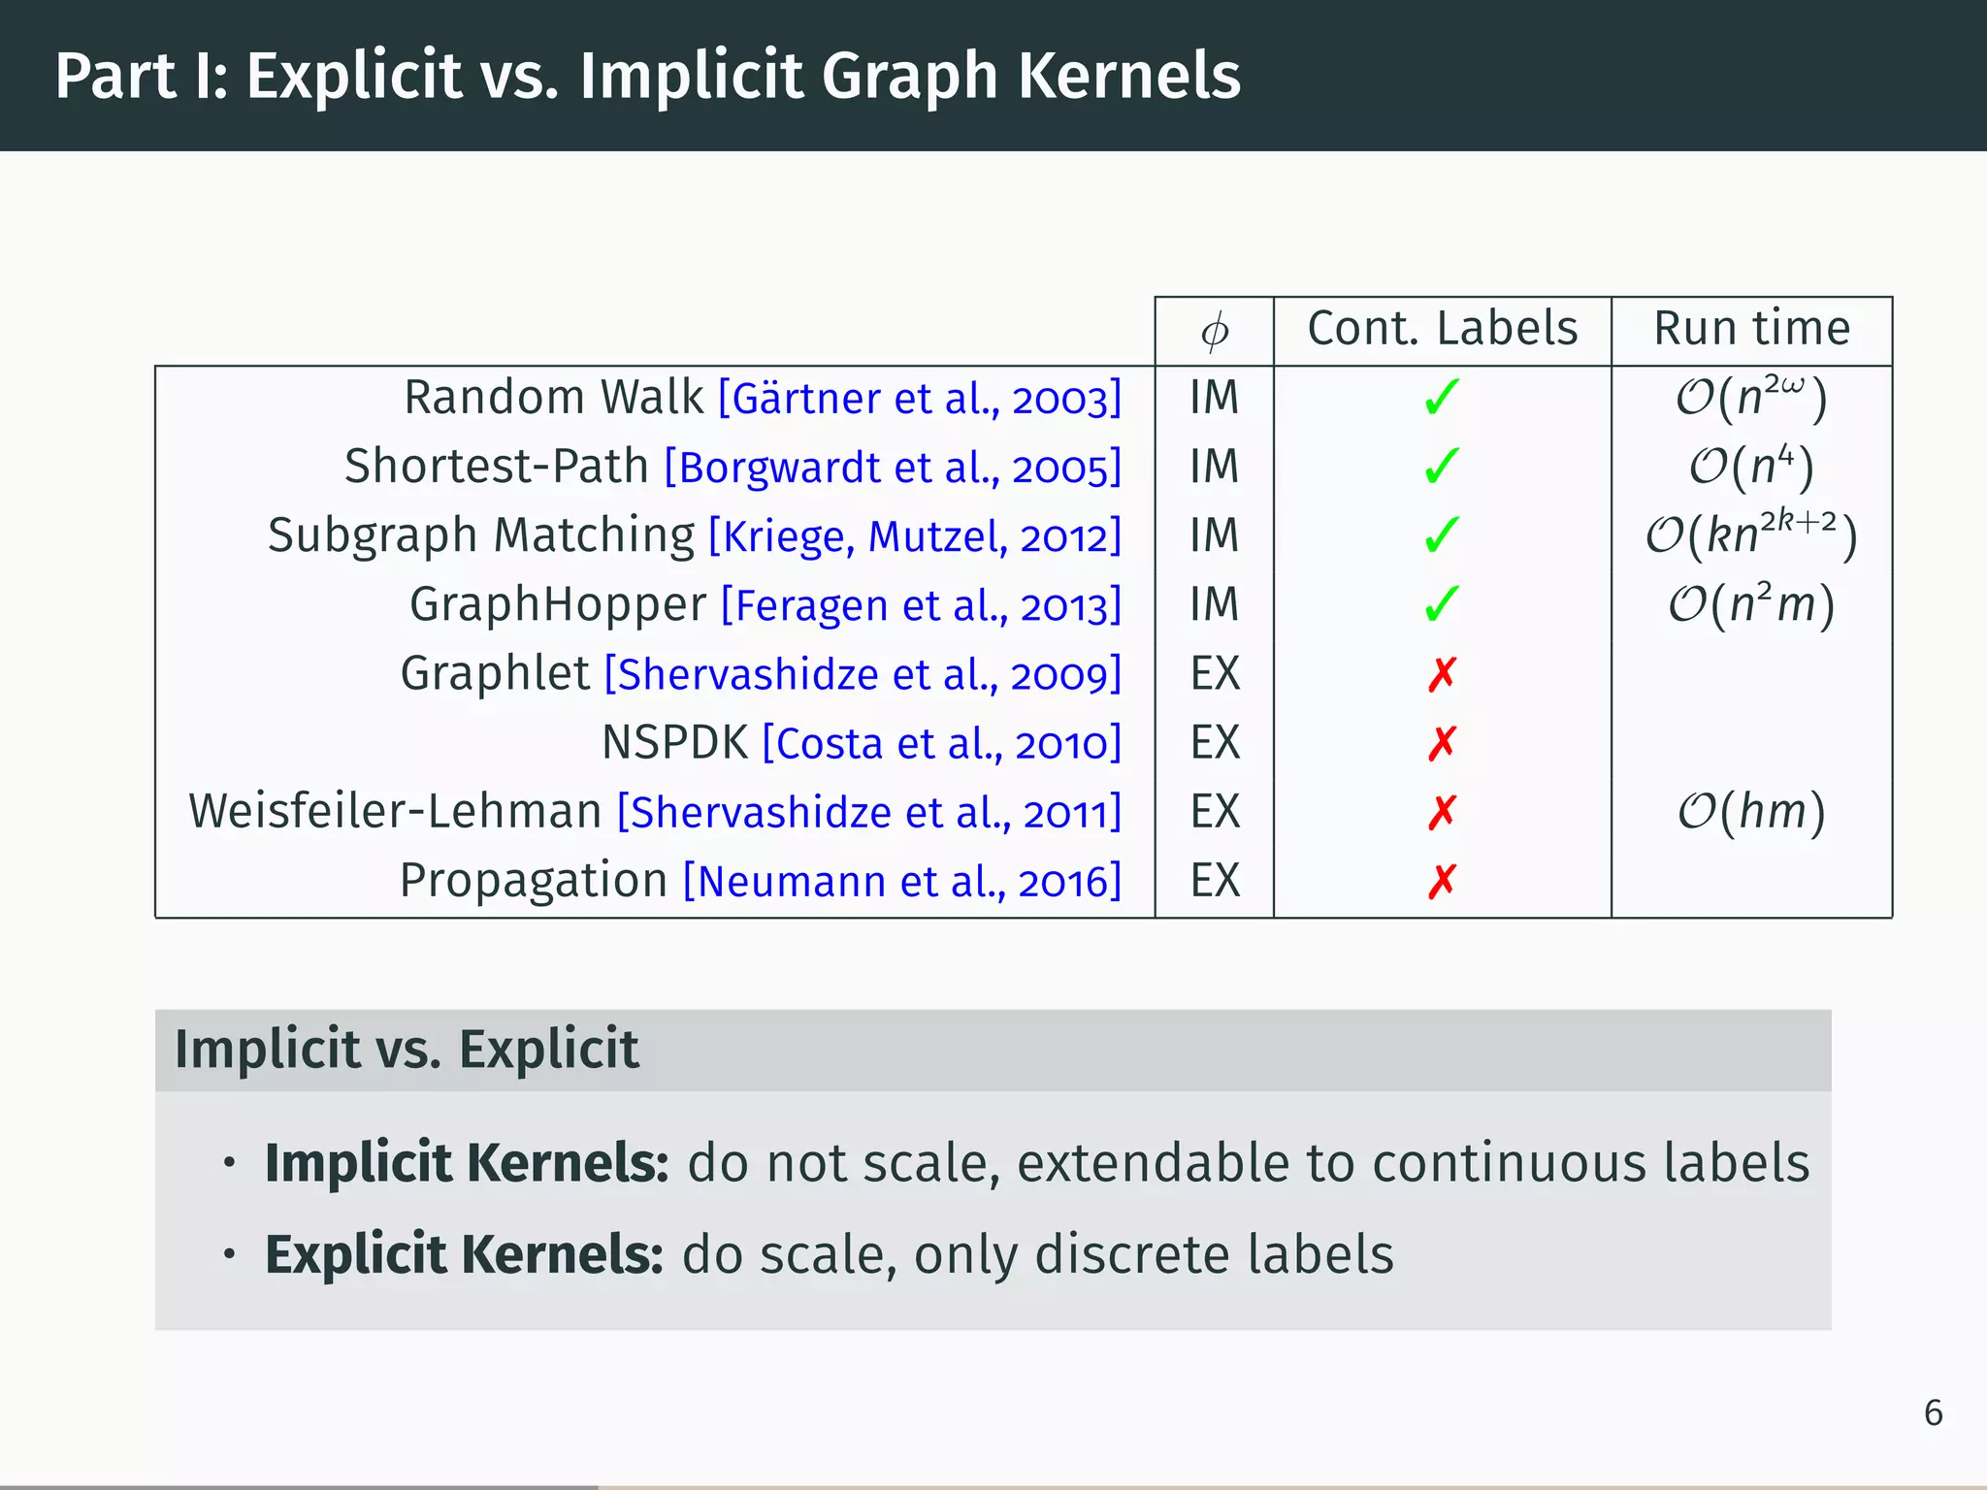Click the 'Implicit Kernels:' bullet text

467,1162
